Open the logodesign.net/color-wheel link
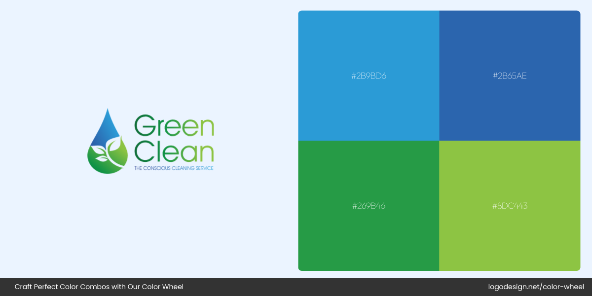 click(x=536, y=287)
